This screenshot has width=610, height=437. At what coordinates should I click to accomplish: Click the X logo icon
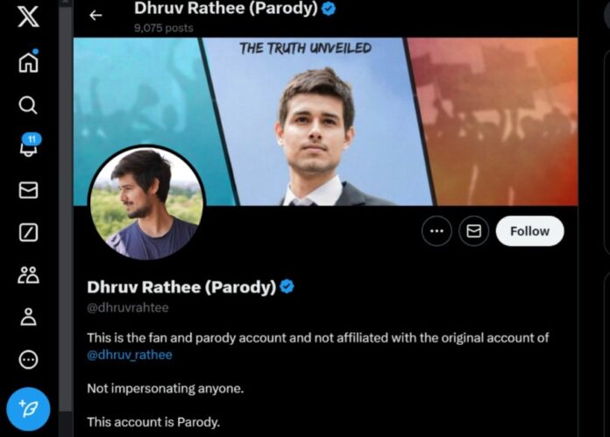28,17
